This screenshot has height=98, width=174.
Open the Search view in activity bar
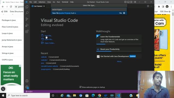click(x=27, y=13)
